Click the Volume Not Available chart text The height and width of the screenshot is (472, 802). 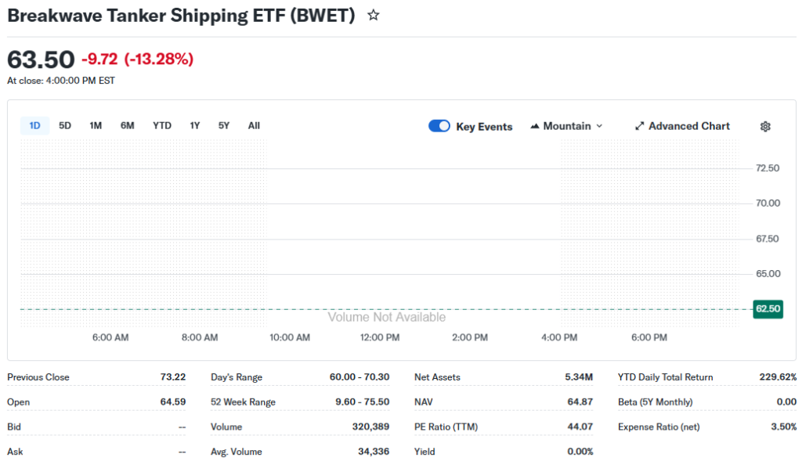click(387, 317)
